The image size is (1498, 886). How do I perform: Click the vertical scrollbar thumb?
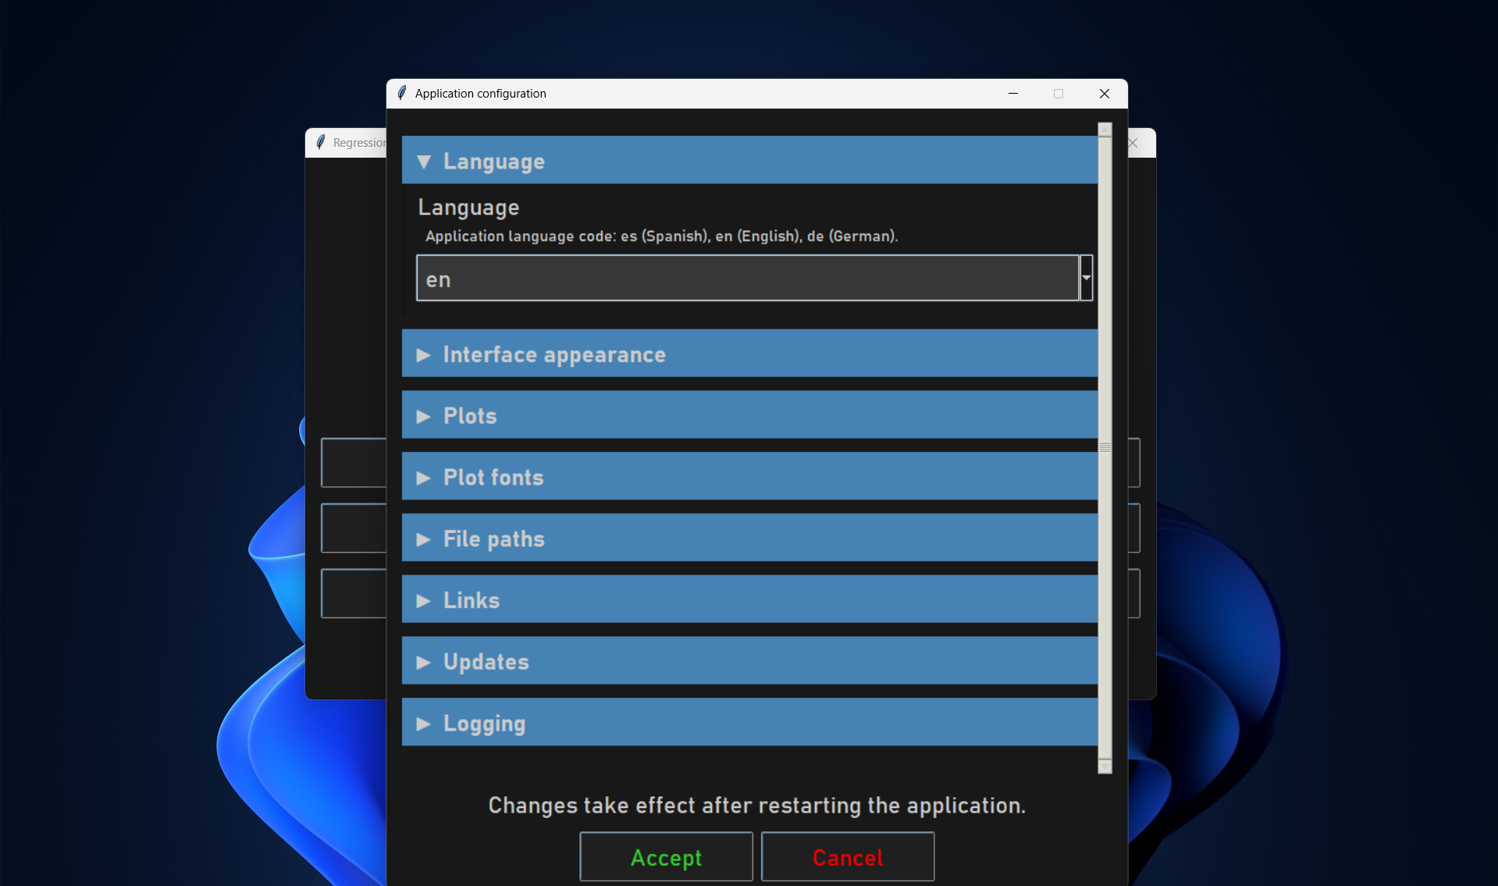click(x=1105, y=447)
